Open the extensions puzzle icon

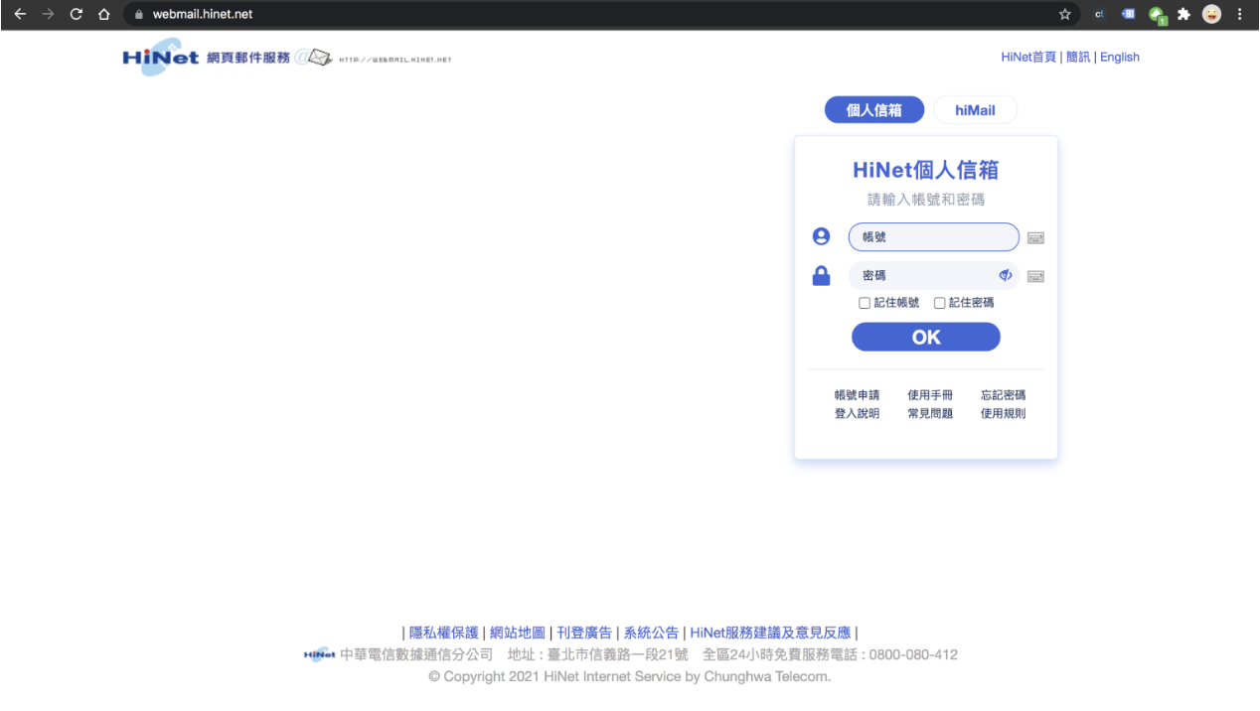1183,14
